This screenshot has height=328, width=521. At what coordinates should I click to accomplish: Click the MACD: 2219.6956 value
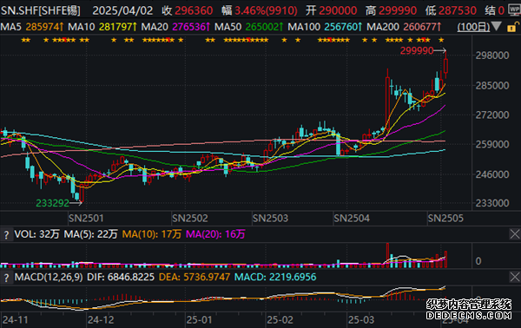pyautogui.click(x=275, y=277)
